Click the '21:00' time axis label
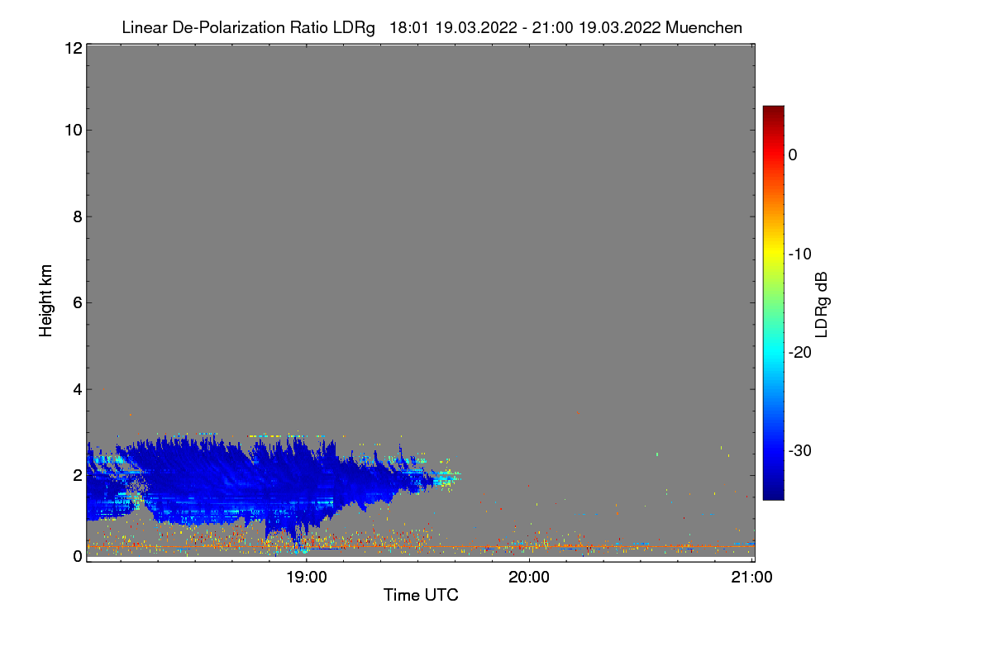Screen dimensions: 992x661 point(751,578)
